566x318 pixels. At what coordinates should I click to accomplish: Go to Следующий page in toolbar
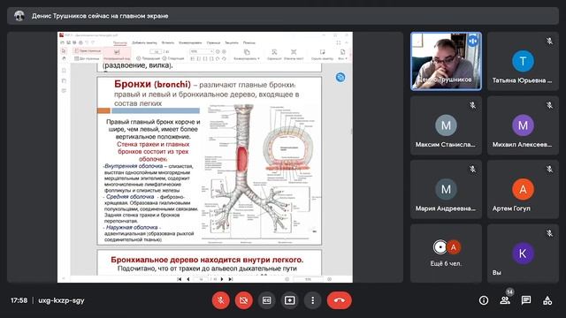pos(173,58)
